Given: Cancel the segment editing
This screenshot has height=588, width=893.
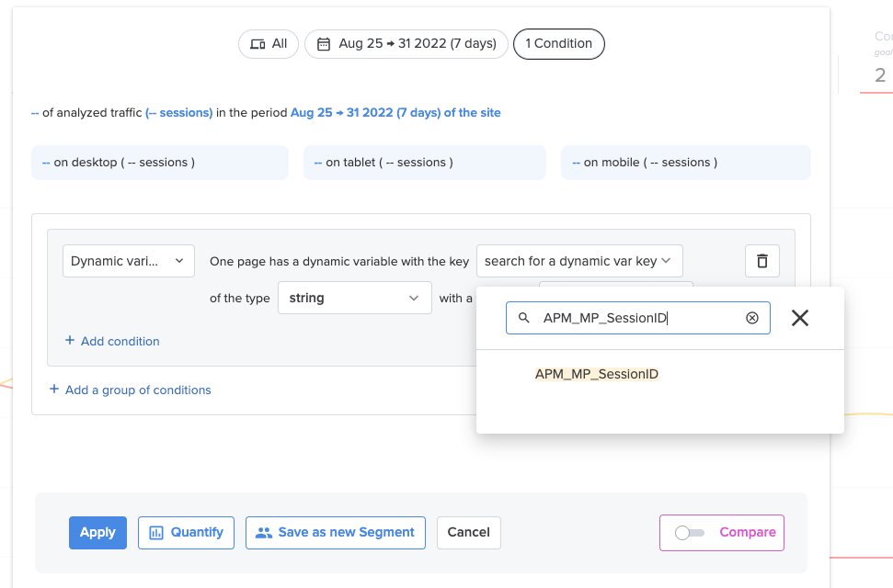Looking at the screenshot, I should pyautogui.click(x=469, y=533).
